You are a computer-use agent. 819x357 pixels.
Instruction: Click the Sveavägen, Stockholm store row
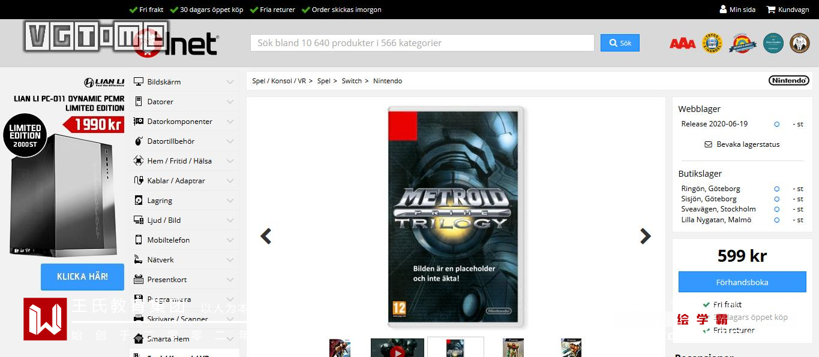742,209
